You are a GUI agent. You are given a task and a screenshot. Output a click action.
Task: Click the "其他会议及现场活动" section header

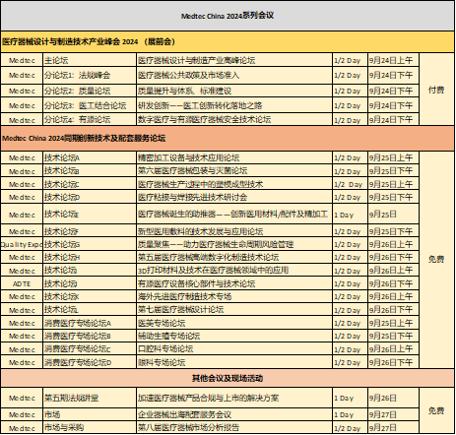(228, 378)
